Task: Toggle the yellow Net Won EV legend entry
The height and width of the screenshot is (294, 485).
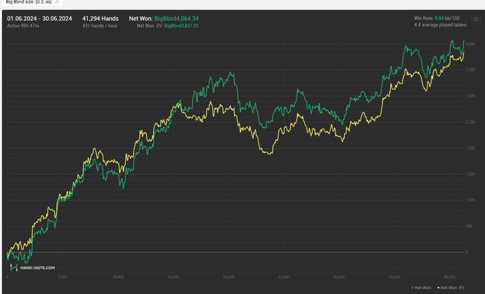Action: pos(451,288)
